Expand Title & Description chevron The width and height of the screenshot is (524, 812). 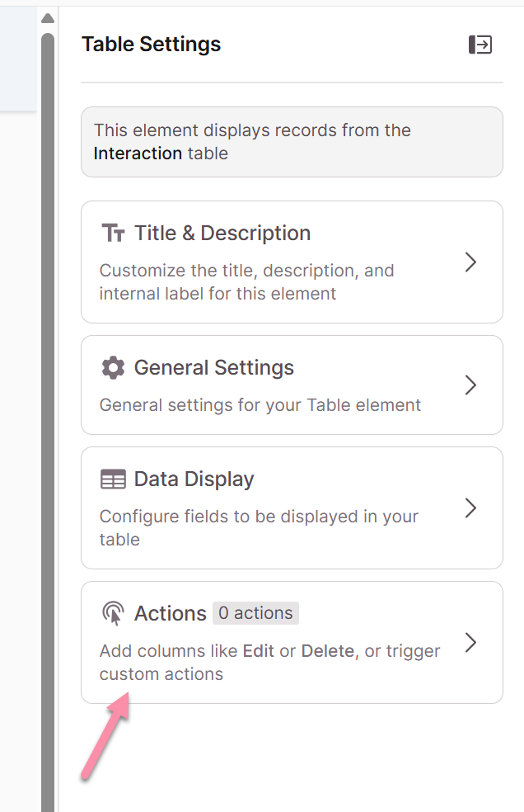pyautogui.click(x=470, y=262)
